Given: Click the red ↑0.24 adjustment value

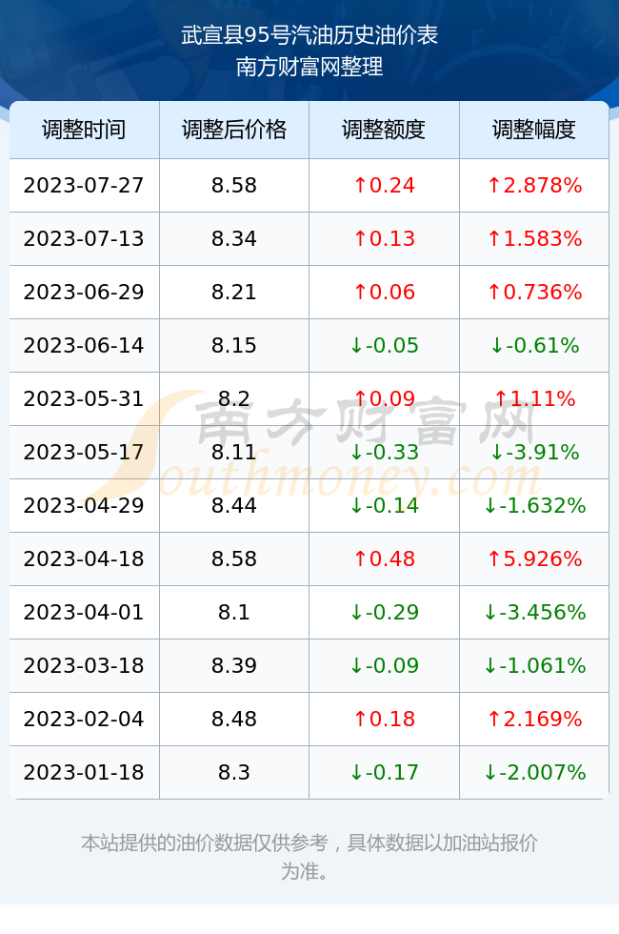Looking at the screenshot, I should point(384,185).
